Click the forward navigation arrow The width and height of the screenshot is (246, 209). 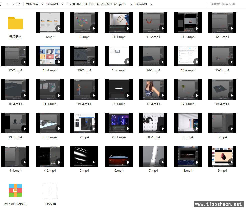click(x=7, y=4)
